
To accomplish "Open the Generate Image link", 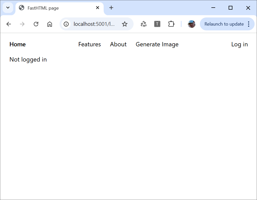I will tap(157, 44).
